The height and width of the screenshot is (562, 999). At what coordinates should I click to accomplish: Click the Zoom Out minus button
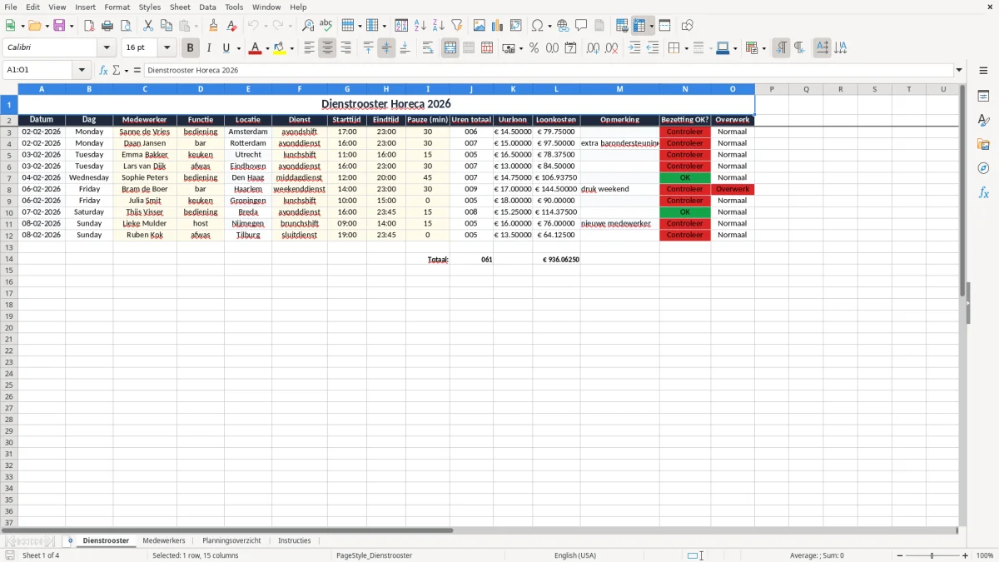click(x=900, y=555)
